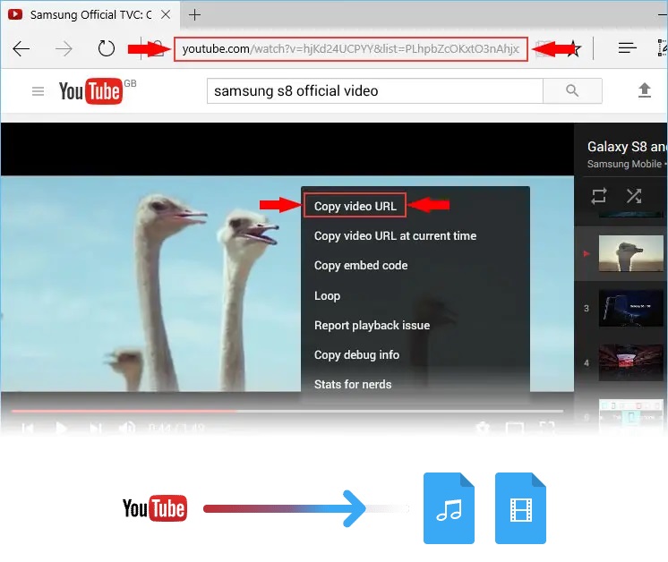The width and height of the screenshot is (668, 562).
Task: Open the Galaxy S8 playlist title
Action: pos(627,147)
